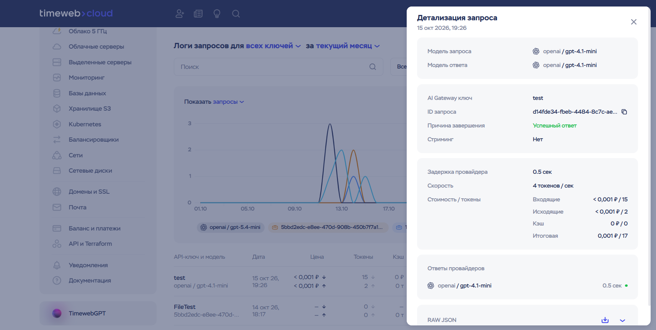Open Облачные серверы in sidebar

(x=97, y=47)
